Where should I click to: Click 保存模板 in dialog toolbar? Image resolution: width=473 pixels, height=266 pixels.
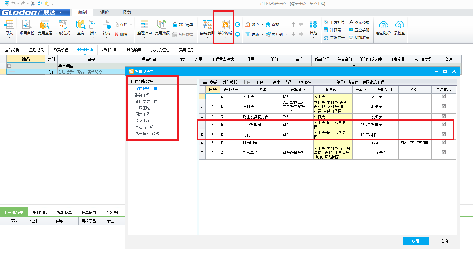[210, 82]
